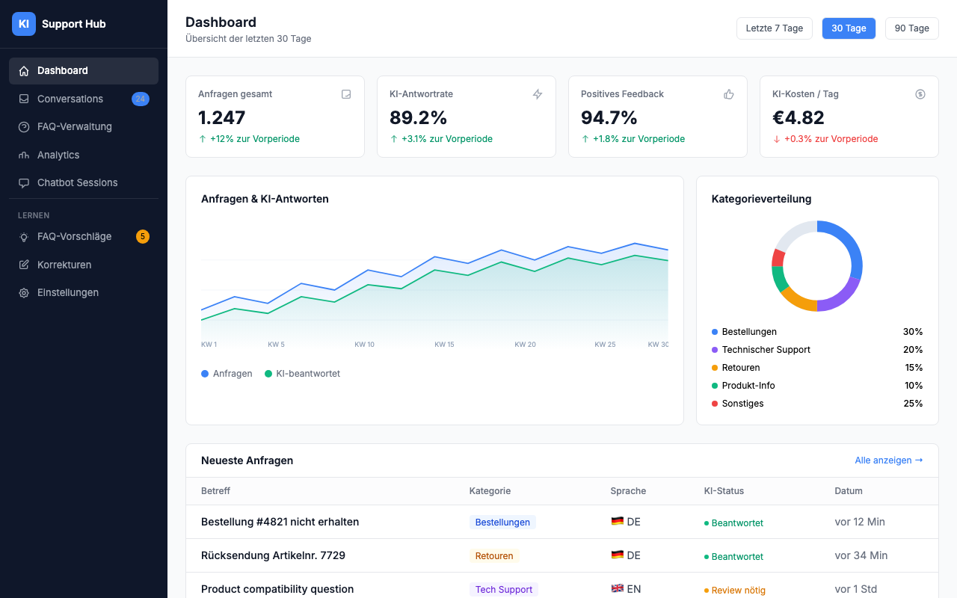
Task: Click the Conversations inbox icon
Action: tap(24, 99)
